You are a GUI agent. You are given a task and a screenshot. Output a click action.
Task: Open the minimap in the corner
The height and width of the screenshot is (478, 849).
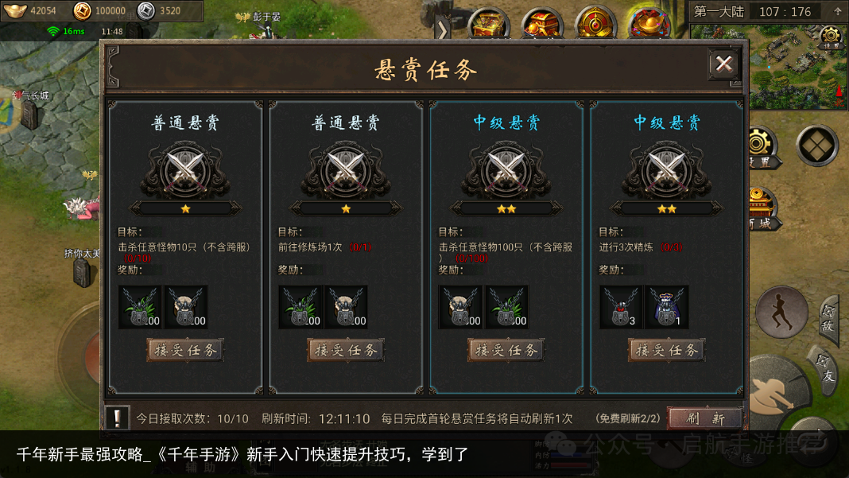coord(769,66)
